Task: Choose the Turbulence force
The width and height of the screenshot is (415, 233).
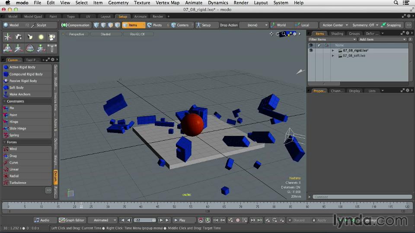Action: click(x=18, y=183)
